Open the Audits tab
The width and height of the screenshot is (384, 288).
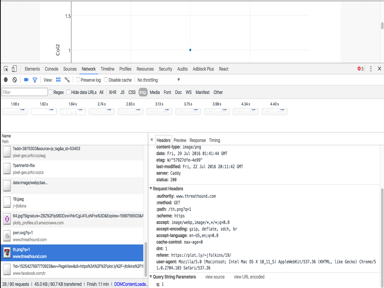(183, 69)
